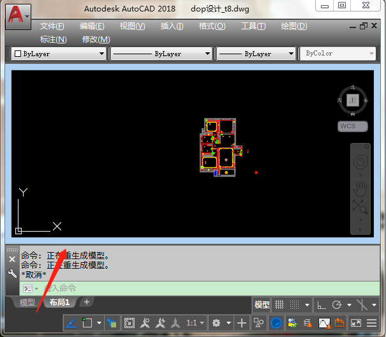The image size is (386, 337).
Task: Open the workspace switching gear icon
Action: click(218, 323)
